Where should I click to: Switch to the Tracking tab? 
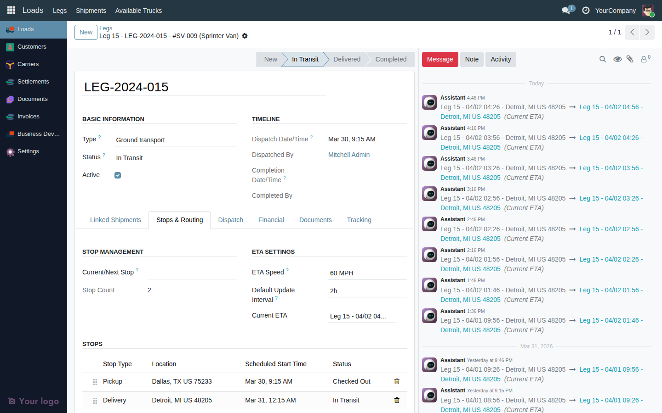coord(359,220)
